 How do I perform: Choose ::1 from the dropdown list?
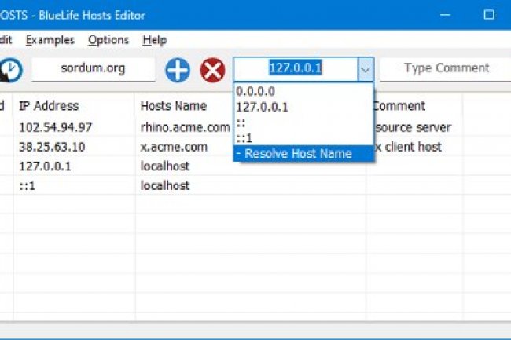coord(303,138)
